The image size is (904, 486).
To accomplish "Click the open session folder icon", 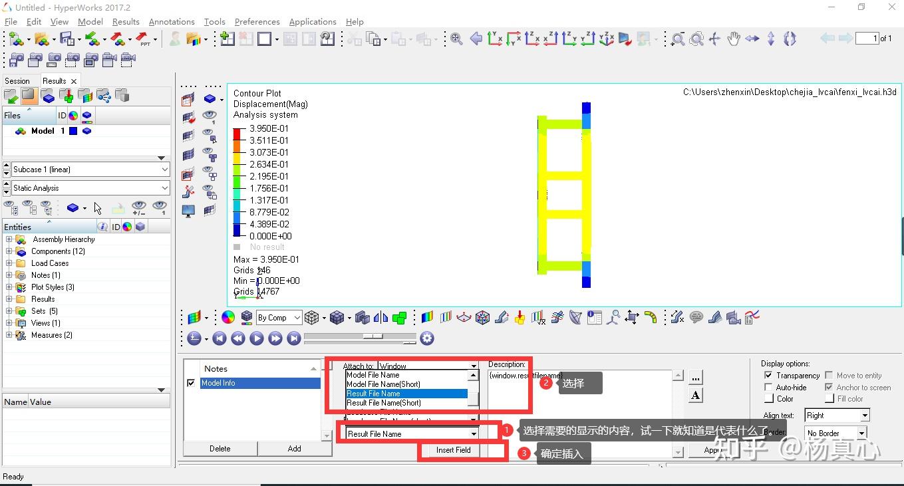I will 41,39.
